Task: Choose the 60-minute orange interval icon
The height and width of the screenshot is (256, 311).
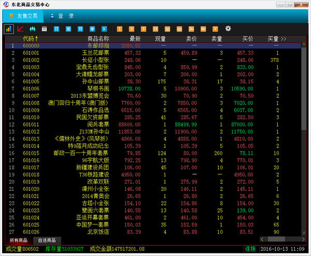Action: (179, 29)
